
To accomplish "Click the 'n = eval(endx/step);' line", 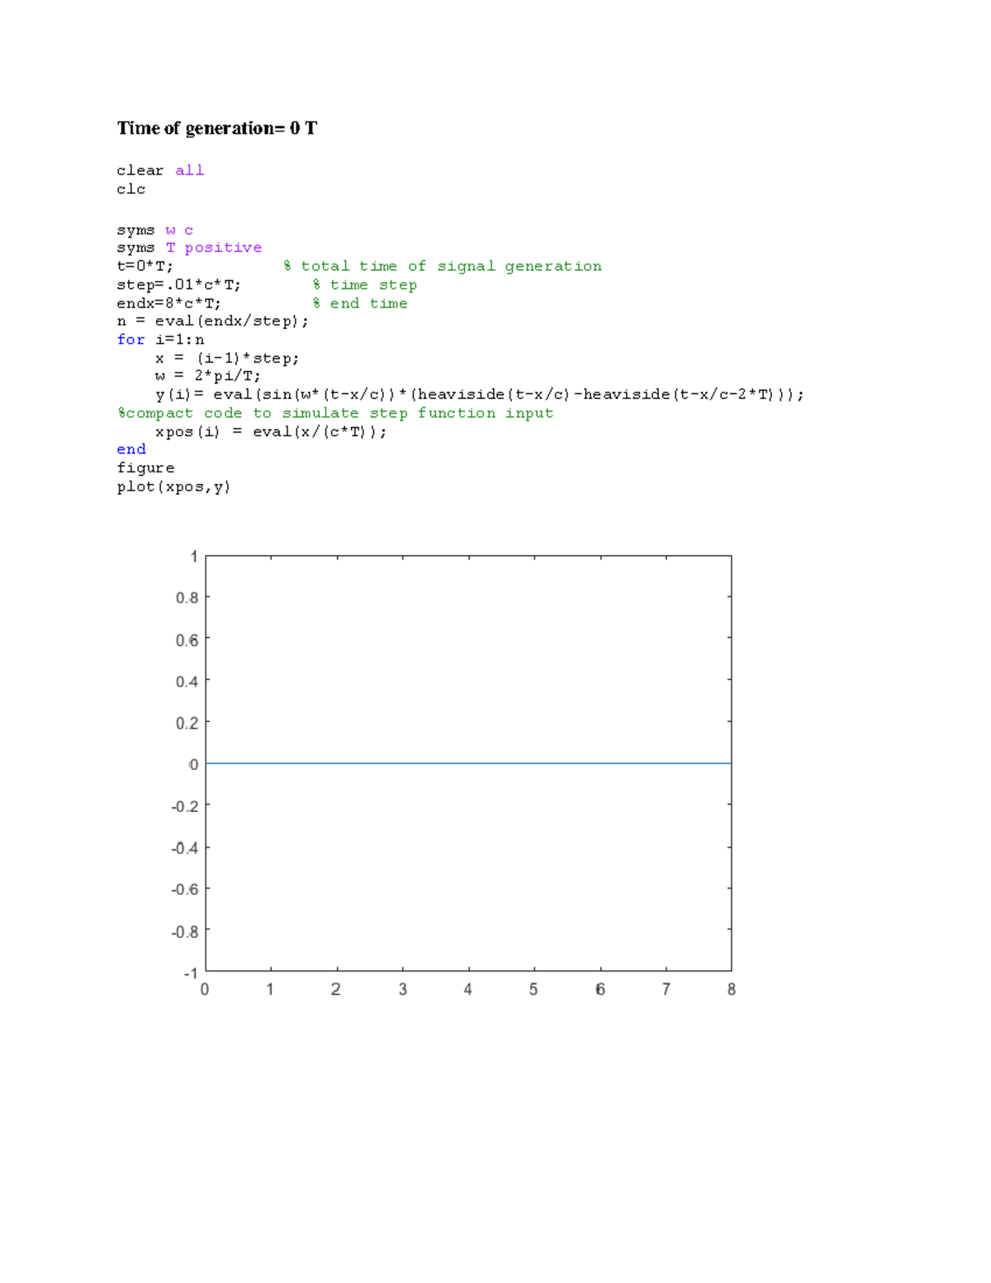I will [212, 321].
